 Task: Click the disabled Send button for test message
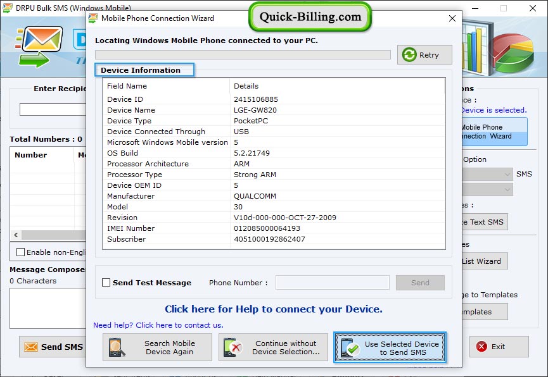click(420, 283)
